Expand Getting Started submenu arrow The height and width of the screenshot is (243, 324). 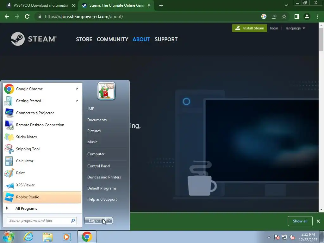coord(77,101)
